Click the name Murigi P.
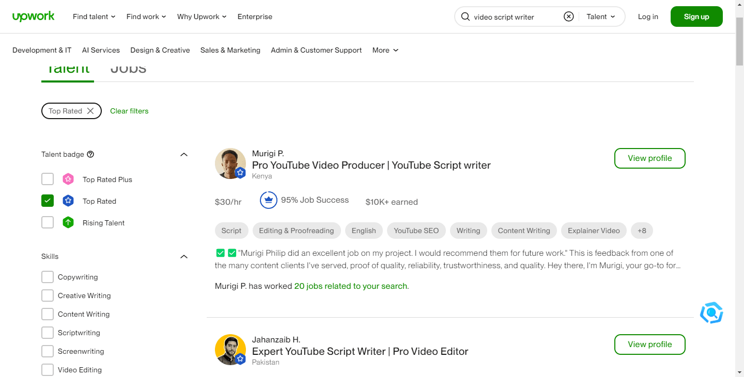 click(x=268, y=153)
